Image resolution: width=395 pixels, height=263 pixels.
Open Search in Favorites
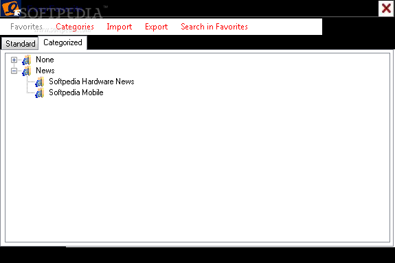pyautogui.click(x=214, y=27)
